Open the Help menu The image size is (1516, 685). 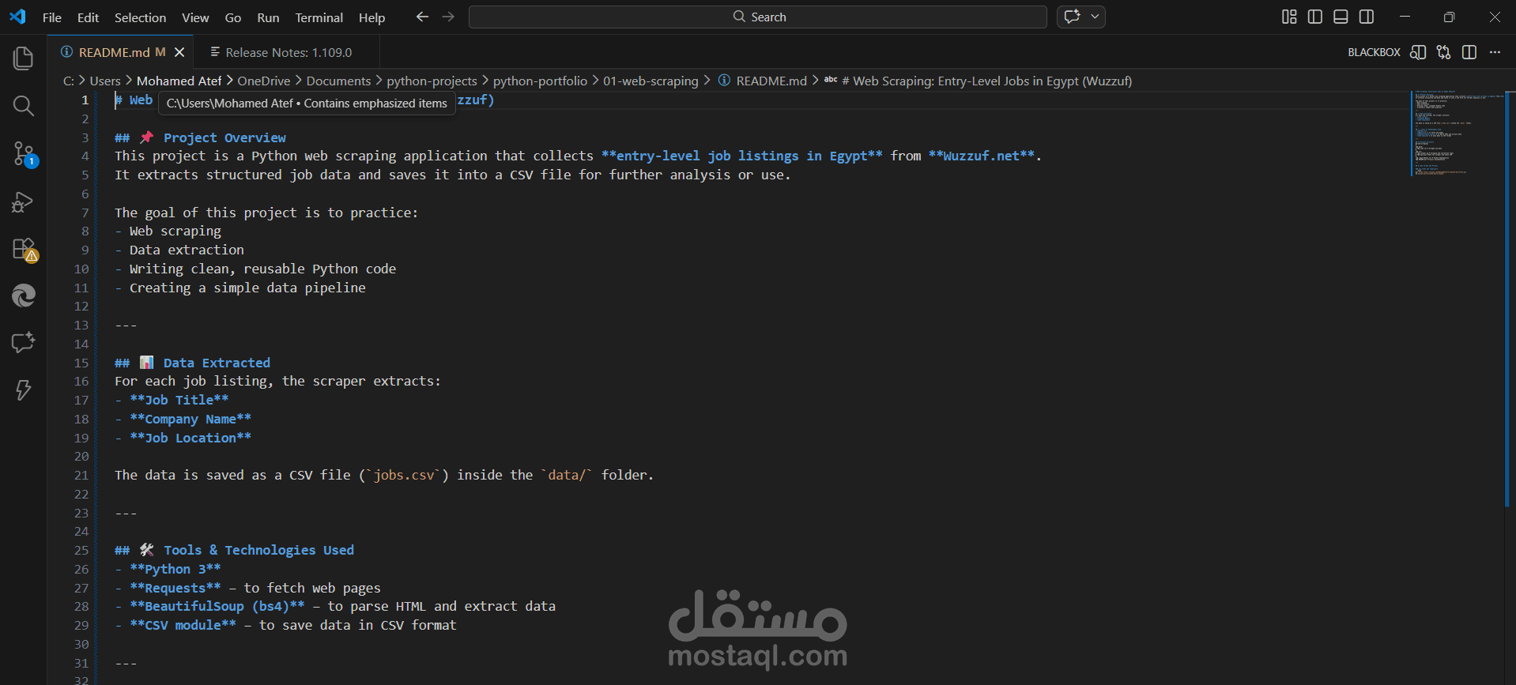pos(371,17)
